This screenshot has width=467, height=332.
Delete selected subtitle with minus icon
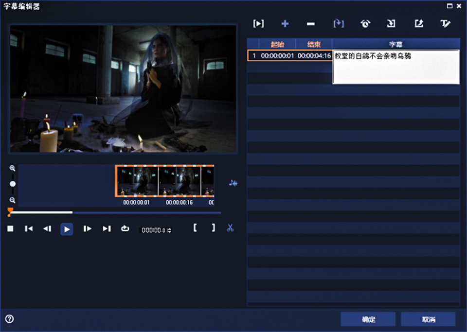coord(311,24)
